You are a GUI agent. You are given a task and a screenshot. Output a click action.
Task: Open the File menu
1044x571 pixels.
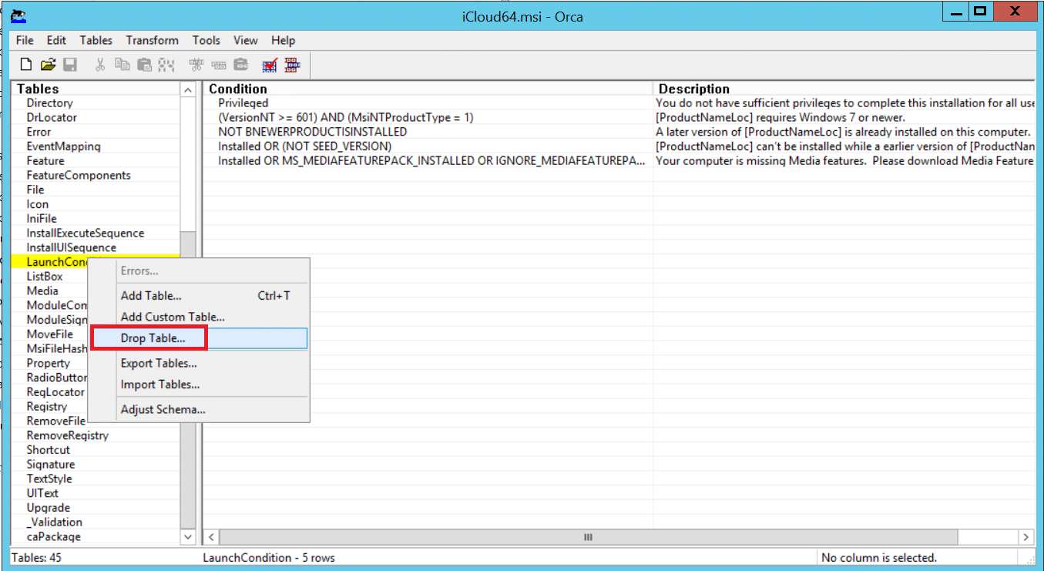[x=25, y=40]
